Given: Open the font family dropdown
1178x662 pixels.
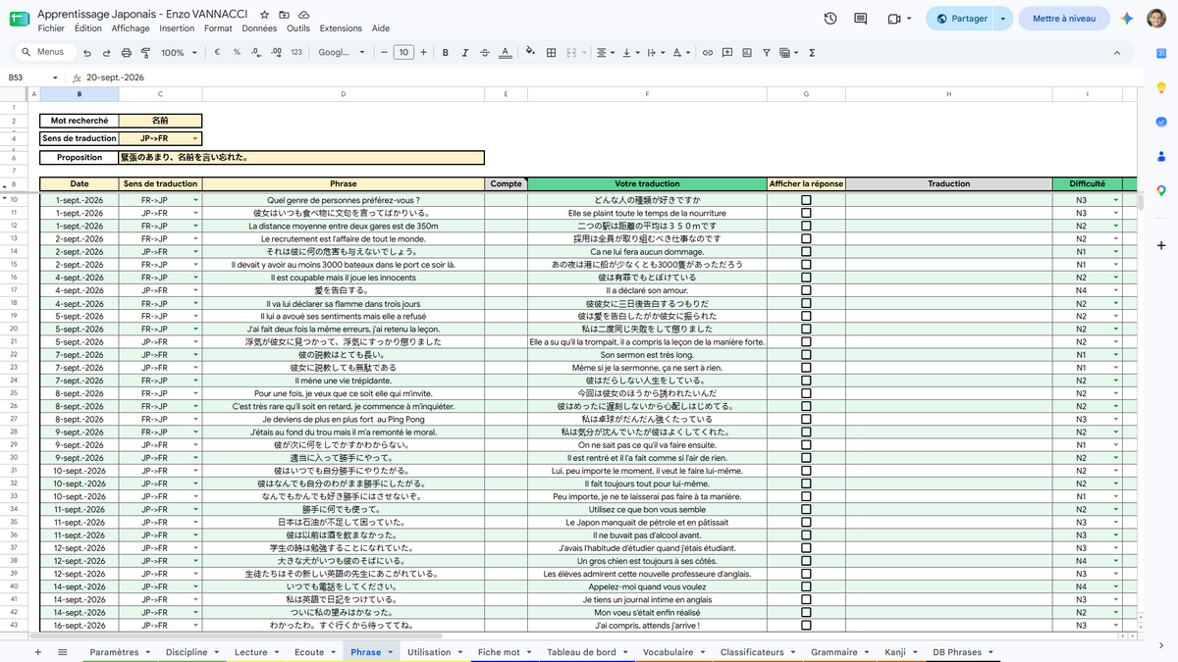Looking at the screenshot, I should click(342, 53).
